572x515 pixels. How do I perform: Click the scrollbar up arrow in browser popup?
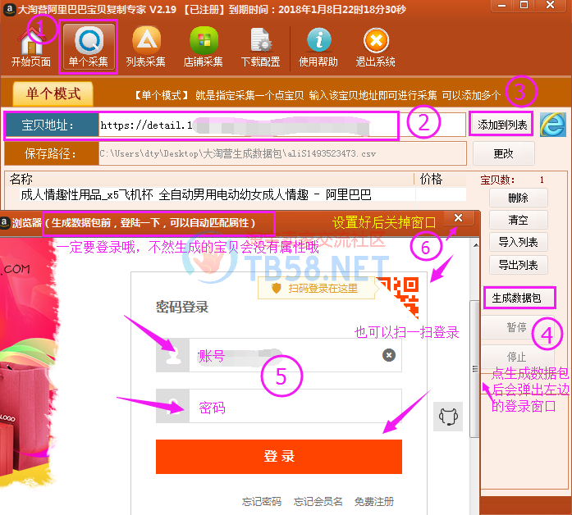coord(475,245)
